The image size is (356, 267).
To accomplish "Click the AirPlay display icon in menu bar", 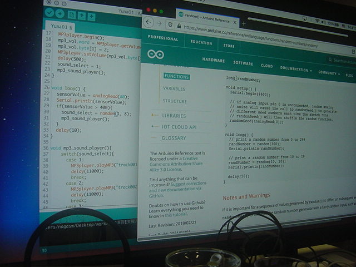I will (x=305, y=18).
